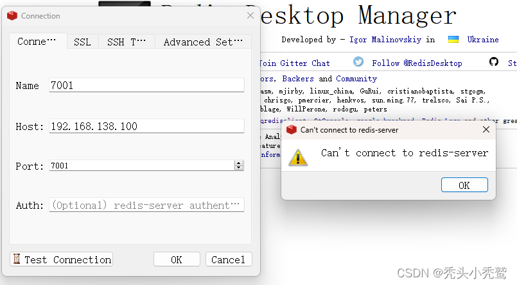Click the 'Developed by' text
517x285 pixels.
pyautogui.click(x=308, y=40)
